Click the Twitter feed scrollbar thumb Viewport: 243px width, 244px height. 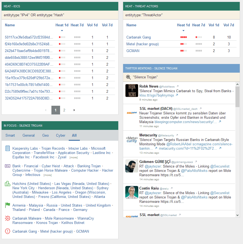click(237, 97)
